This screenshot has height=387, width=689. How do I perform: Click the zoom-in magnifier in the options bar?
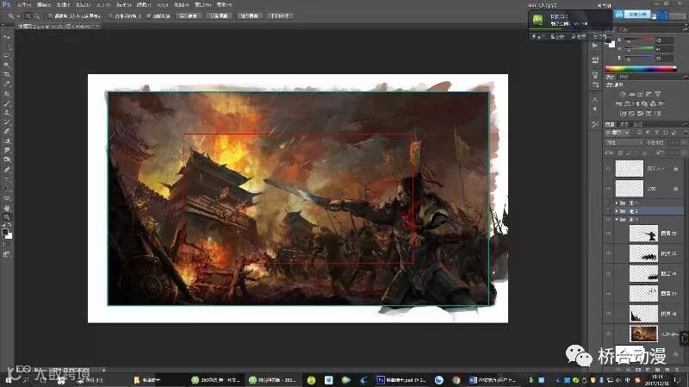point(28,16)
